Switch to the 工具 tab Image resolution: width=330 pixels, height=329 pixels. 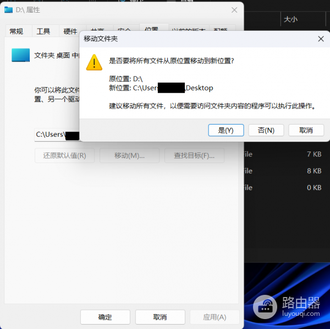click(x=43, y=31)
